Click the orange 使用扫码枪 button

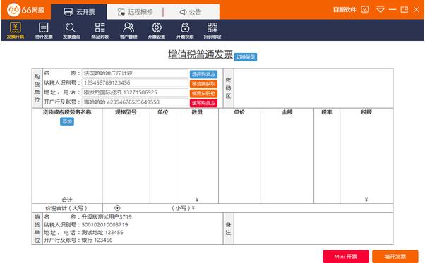(x=203, y=94)
